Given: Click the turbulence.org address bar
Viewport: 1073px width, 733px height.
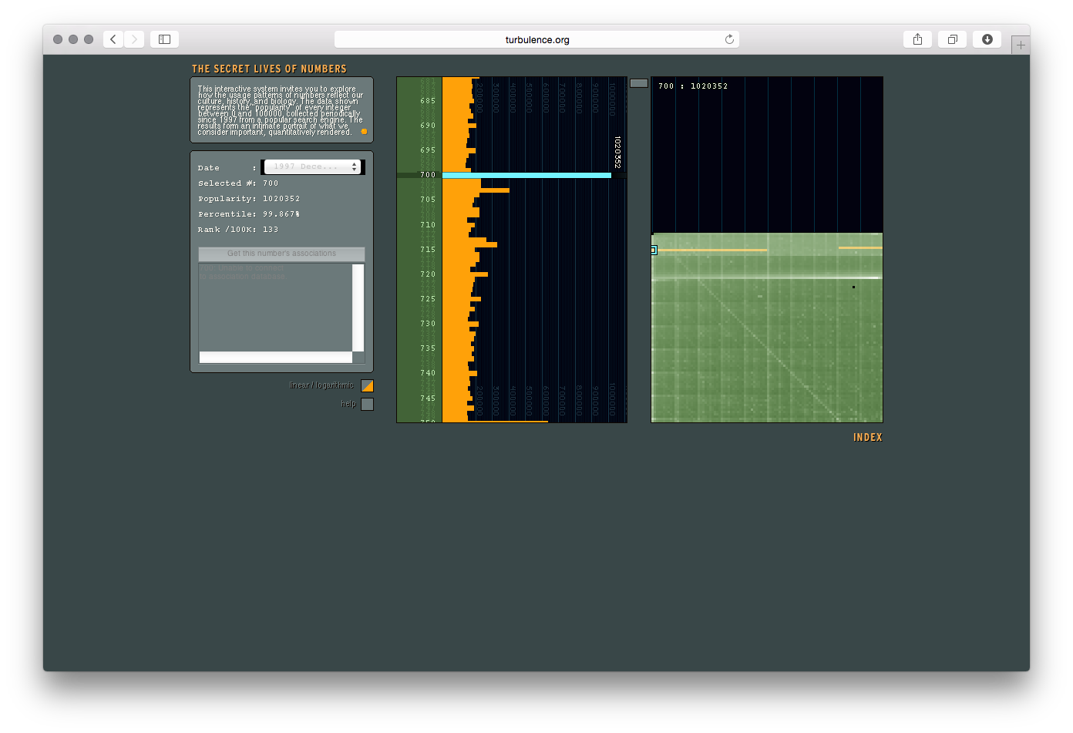Looking at the screenshot, I should tap(537, 39).
